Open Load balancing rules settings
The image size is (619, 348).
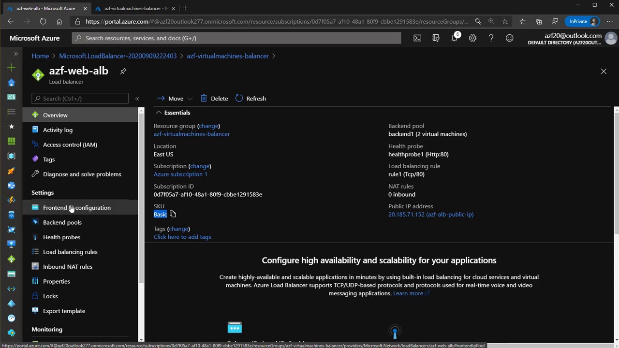[x=80, y=252]
